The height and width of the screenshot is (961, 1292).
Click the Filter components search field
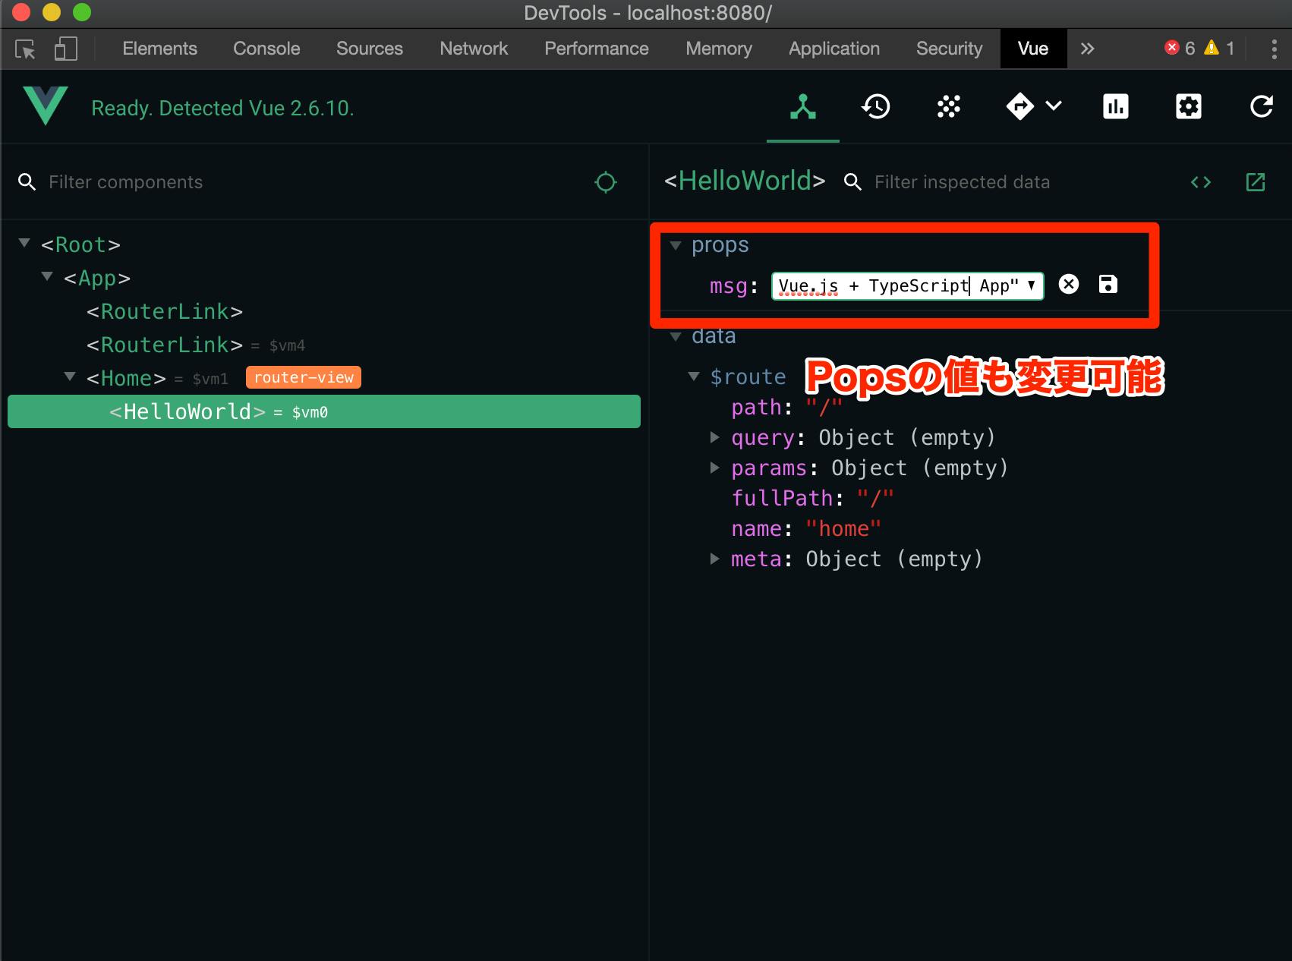[x=125, y=182]
